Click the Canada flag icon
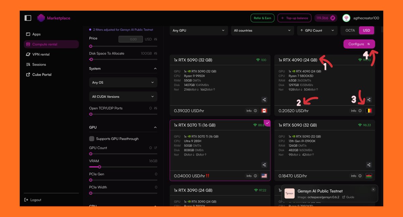 coord(264,111)
